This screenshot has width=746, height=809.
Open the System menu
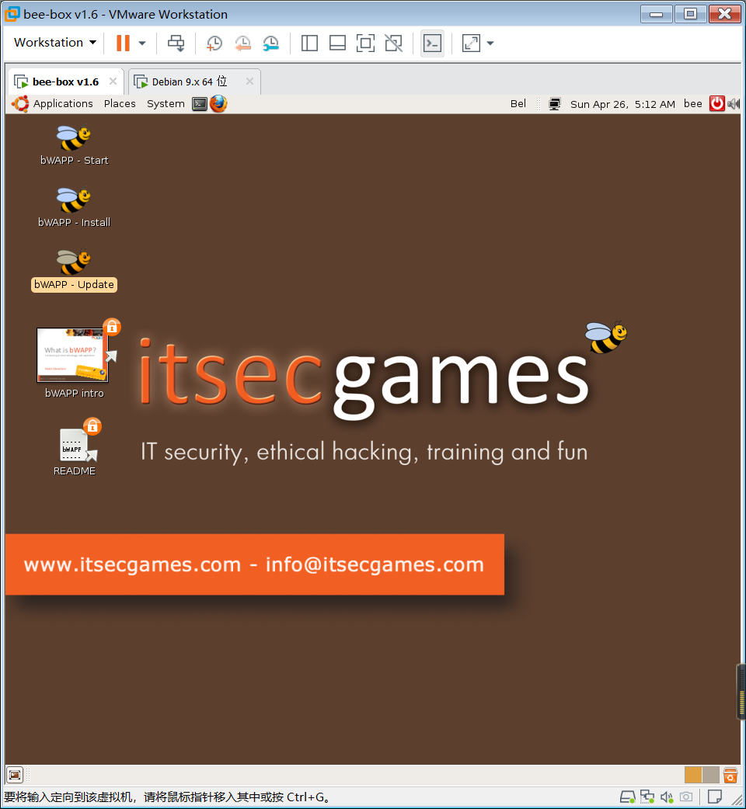166,104
